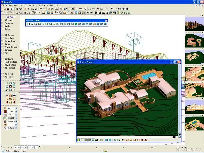The height and width of the screenshot is (153, 204).
Task: Choose Spheres in the 3D Entity menu
Action: coord(9,50)
